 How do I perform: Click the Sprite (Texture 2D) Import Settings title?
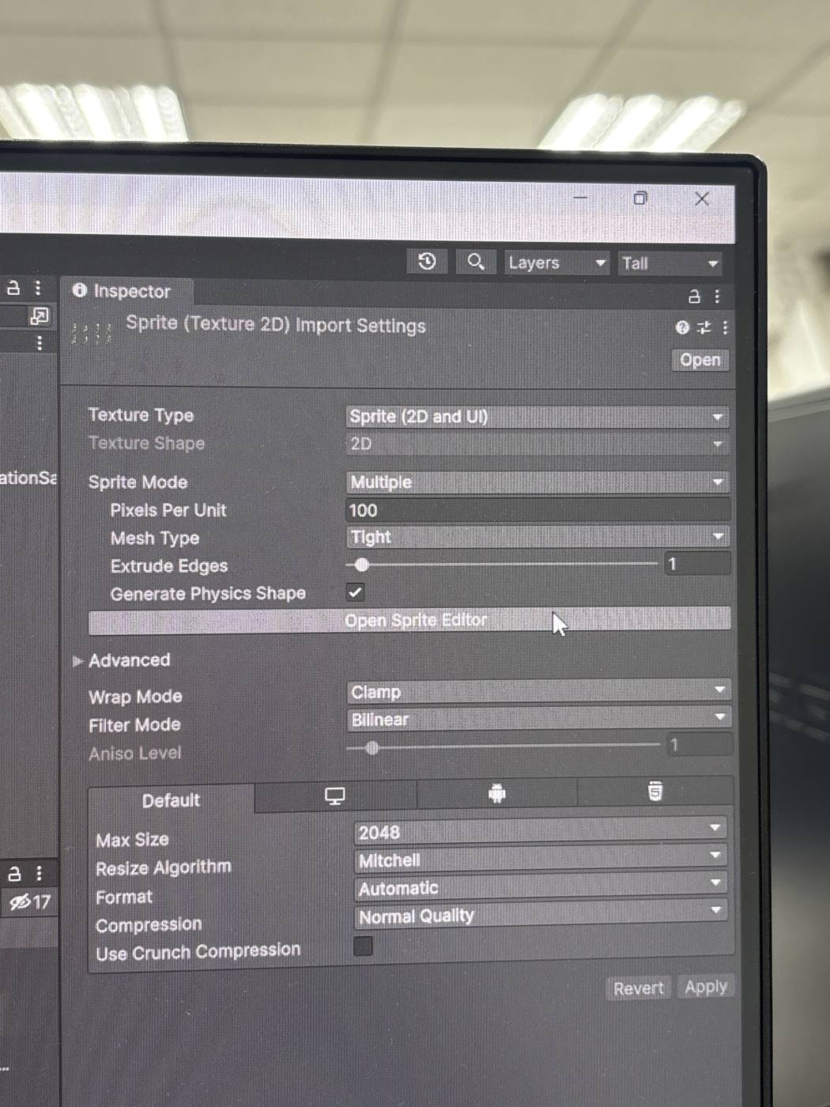tap(276, 325)
